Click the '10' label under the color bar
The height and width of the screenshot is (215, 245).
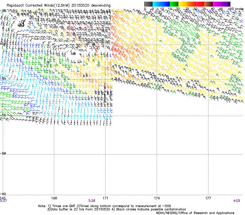tap(162, 9)
